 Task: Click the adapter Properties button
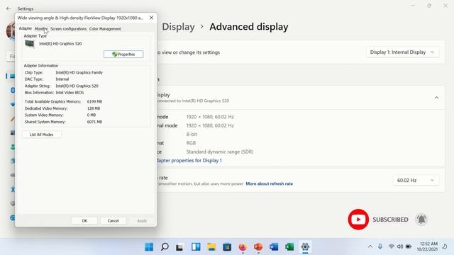123,55
